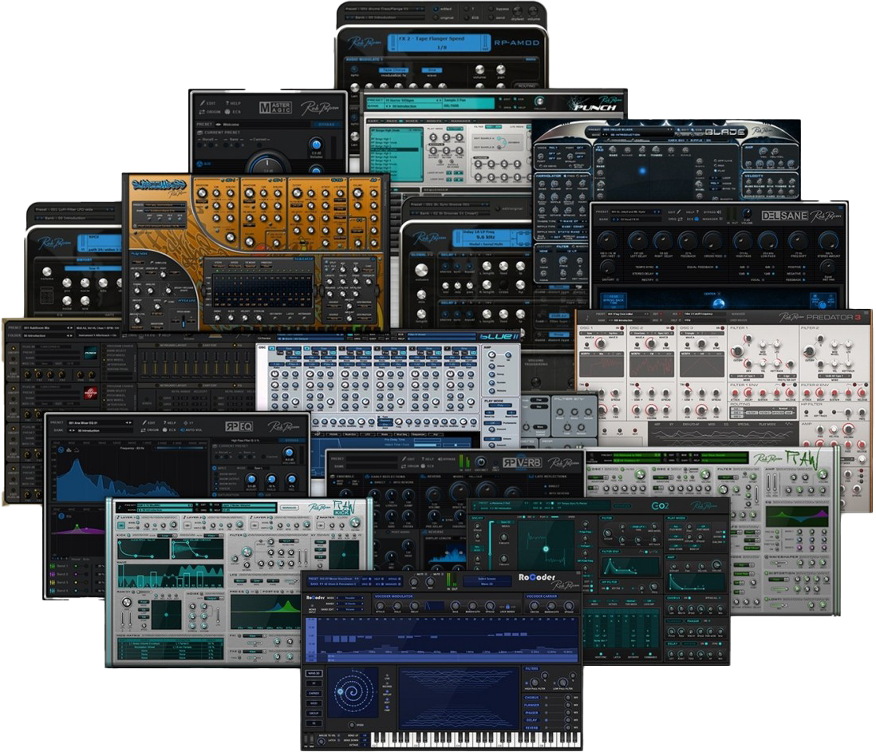Switch to the SPECIAL tab in Predator 3
This screenshot has height=752, width=876.
tap(744, 425)
